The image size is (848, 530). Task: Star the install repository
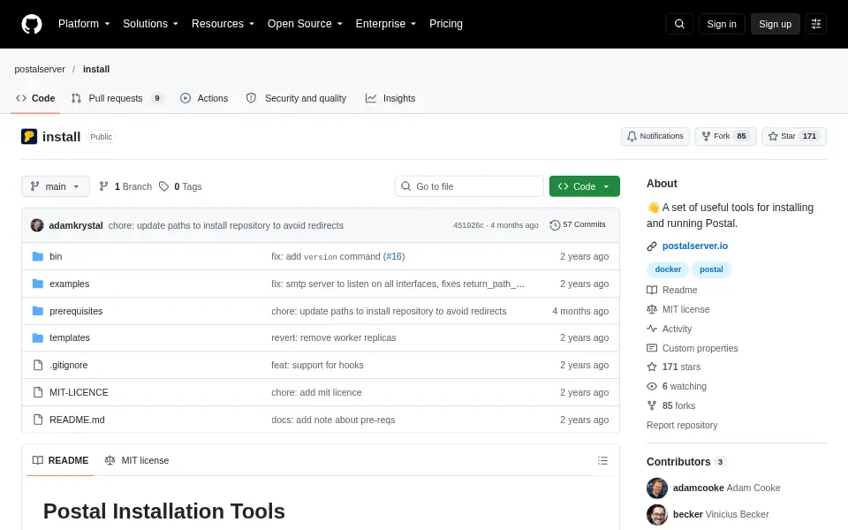794,136
